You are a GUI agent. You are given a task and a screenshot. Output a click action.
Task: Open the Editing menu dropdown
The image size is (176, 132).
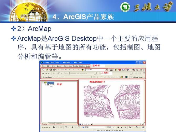point(45,73)
